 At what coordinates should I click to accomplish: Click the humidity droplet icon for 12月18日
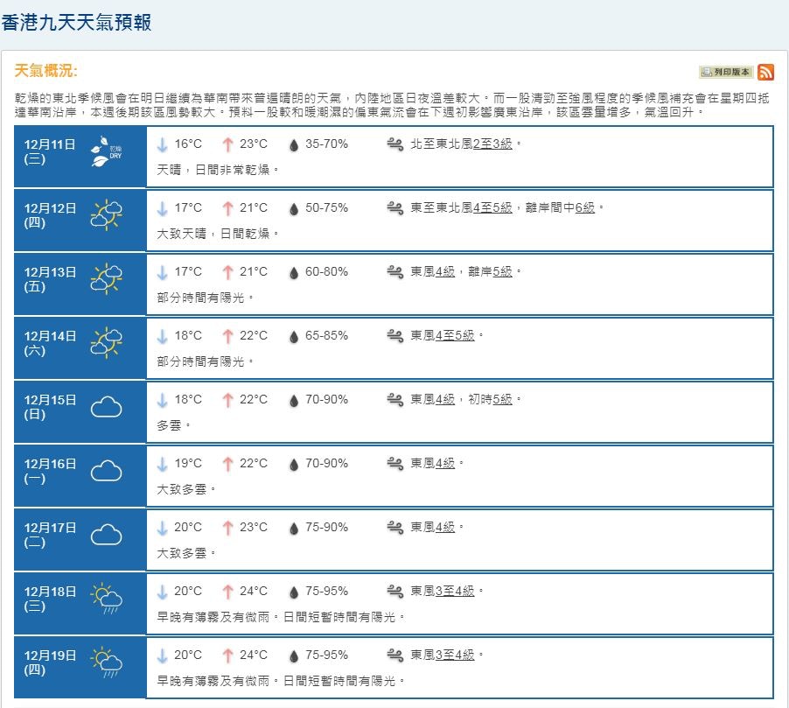point(294,592)
